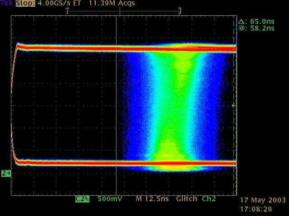Click the M 12.5ns timebase readout

pos(152,199)
